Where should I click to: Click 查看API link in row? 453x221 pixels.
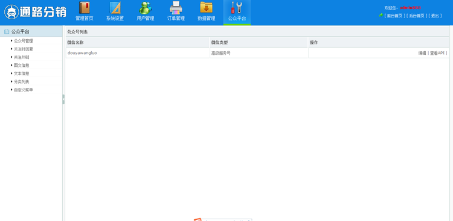(437, 53)
